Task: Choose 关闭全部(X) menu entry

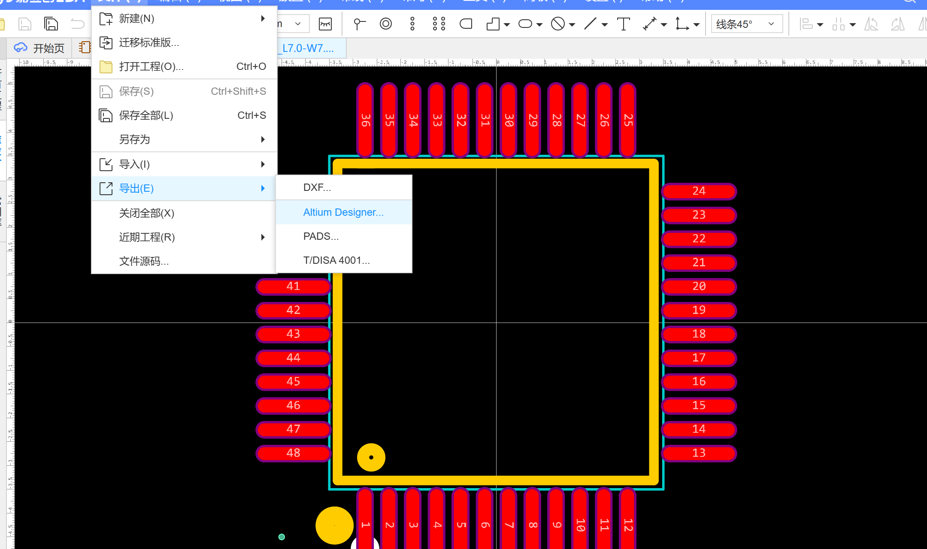Action: [x=185, y=213]
